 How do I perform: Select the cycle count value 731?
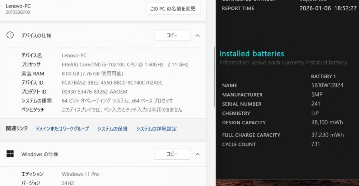click(x=316, y=144)
